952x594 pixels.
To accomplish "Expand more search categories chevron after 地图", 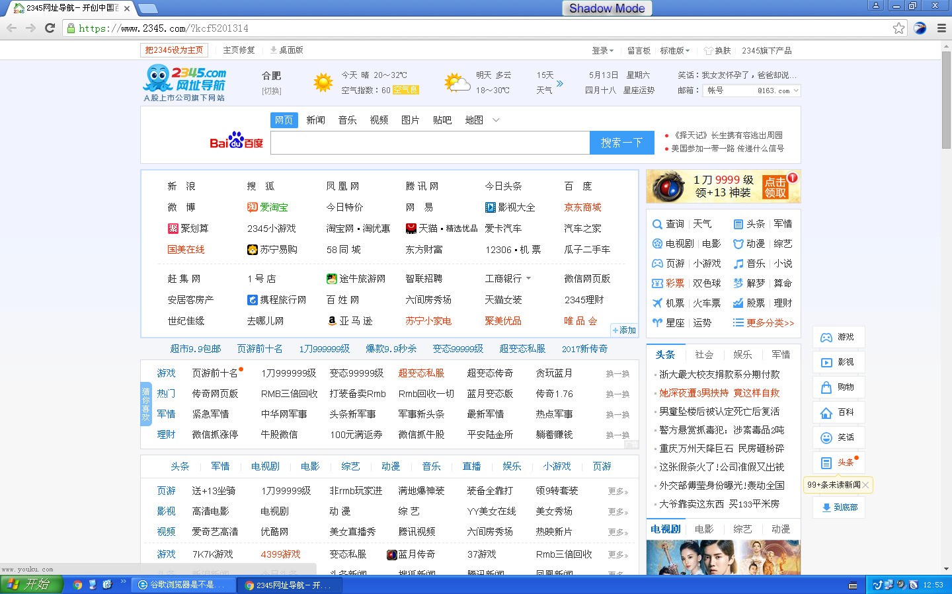I will click(496, 120).
